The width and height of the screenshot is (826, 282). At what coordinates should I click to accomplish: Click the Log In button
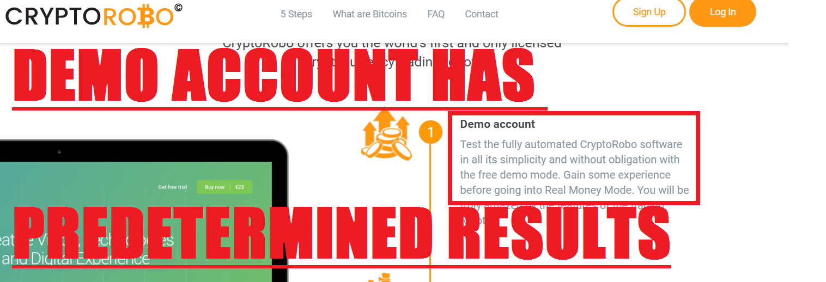(x=722, y=12)
